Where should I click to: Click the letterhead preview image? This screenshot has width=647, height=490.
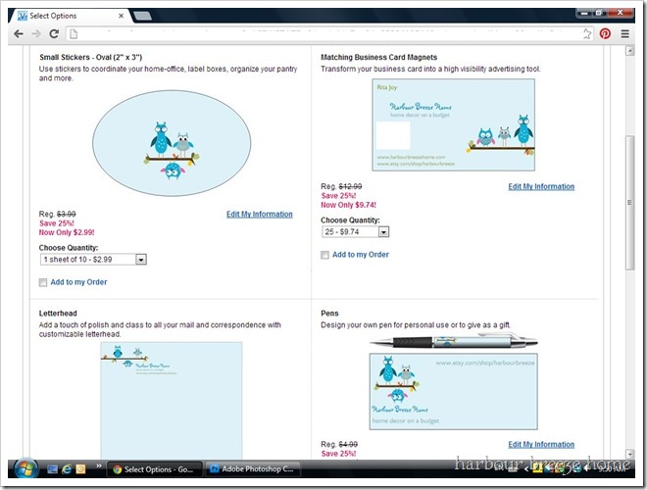click(172, 400)
